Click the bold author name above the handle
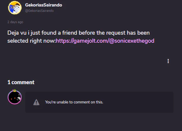Screen dimensions: 182x131 44,5
